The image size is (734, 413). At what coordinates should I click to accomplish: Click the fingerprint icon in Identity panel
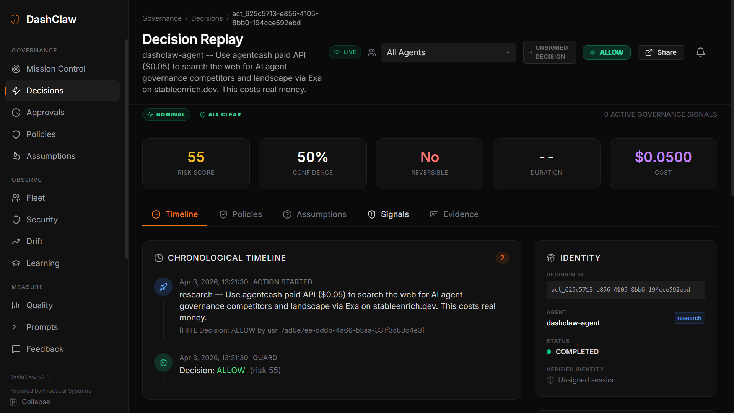(551, 258)
